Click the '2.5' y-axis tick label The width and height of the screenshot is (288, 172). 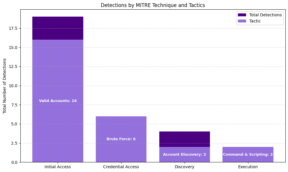coord(15,143)
